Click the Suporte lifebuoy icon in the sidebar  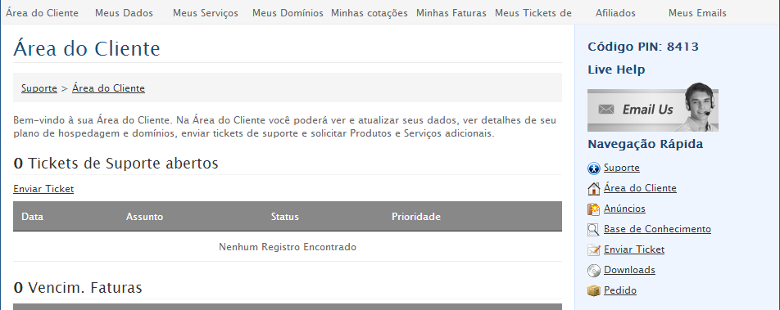click(593, 168)
